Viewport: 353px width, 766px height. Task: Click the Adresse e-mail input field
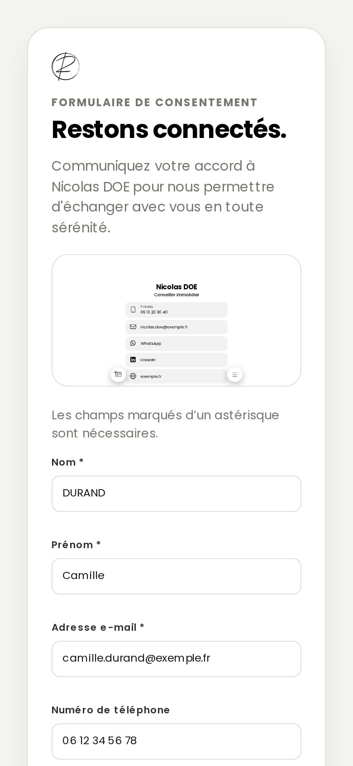176,659
